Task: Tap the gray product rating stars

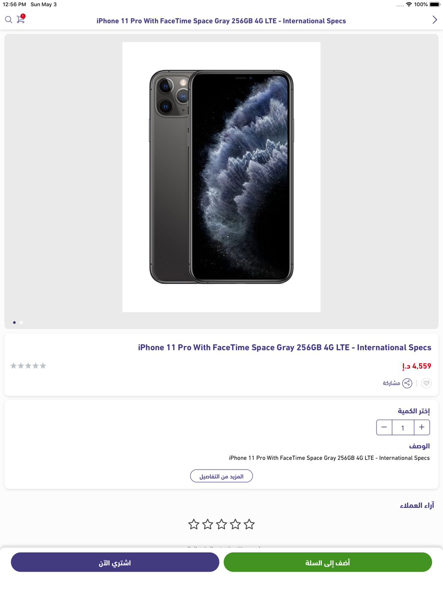Action: pyautogui.click(x=28, y=366)
